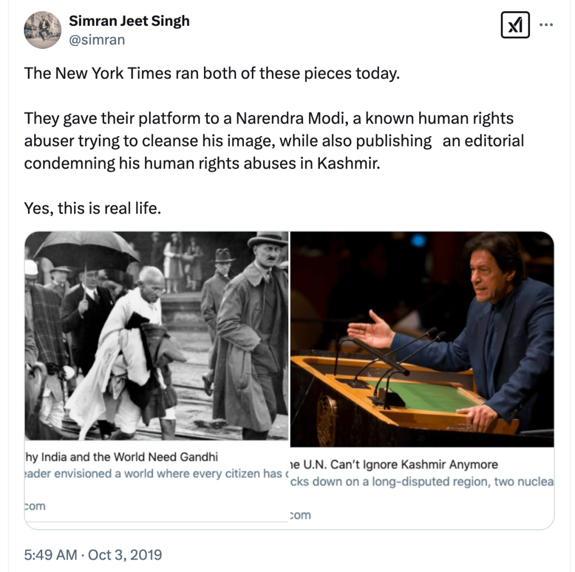Open the 'India and the World Need Gandhi' headline
575x572 pixels.
(122, 456)
